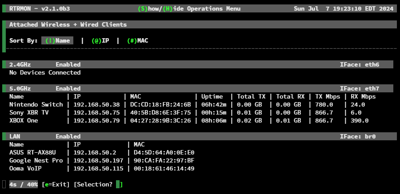This screenshot has width=400, height=194.
Task: Click the Uptime column header
Action: click(212, 97)
